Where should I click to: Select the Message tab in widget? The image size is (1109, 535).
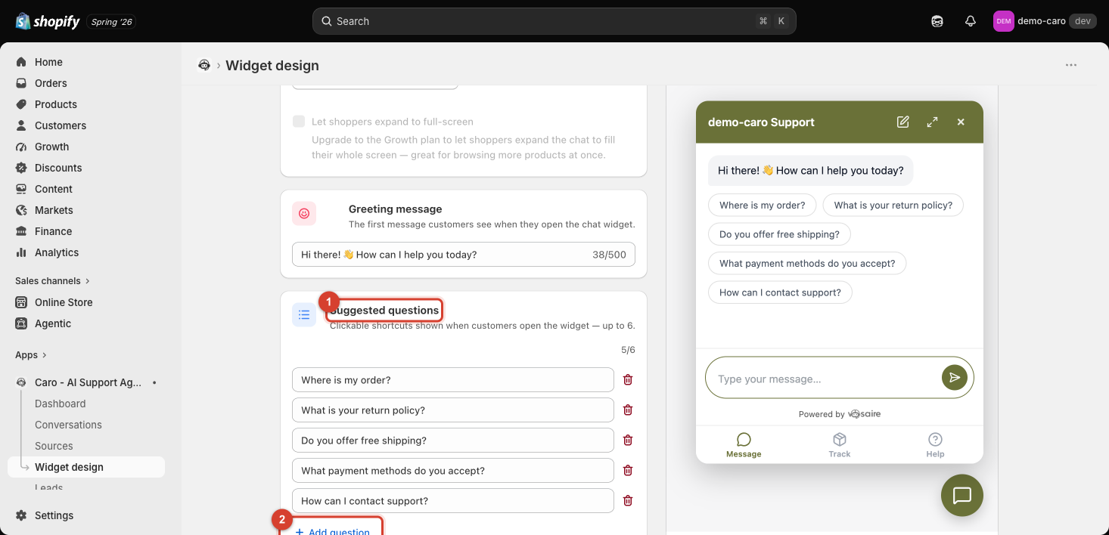click(x=744, y=445)
